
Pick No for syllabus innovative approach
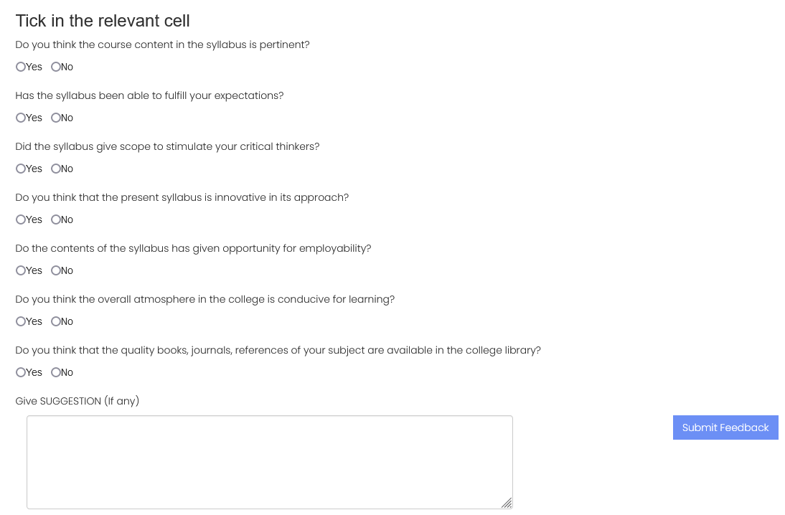[55, 219]
